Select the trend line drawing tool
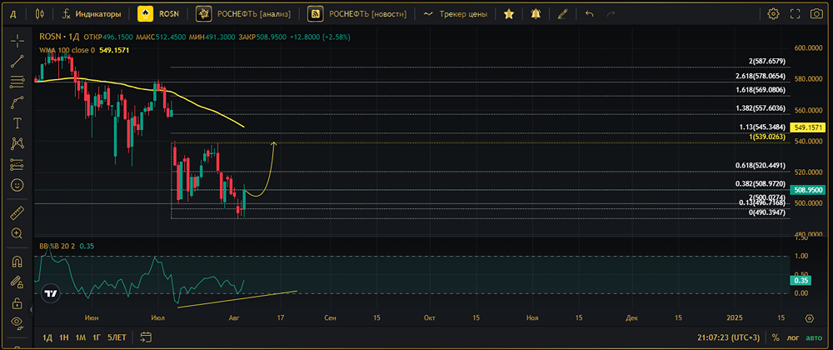Viewport: 833px width, 350px height. (x=17, y=61)
